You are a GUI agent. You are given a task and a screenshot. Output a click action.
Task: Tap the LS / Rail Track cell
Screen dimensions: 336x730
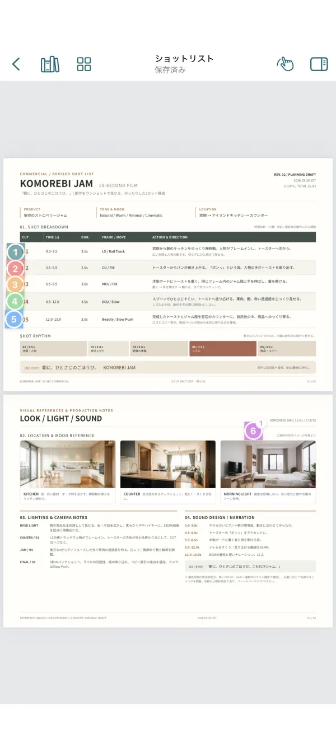point(114,251)
